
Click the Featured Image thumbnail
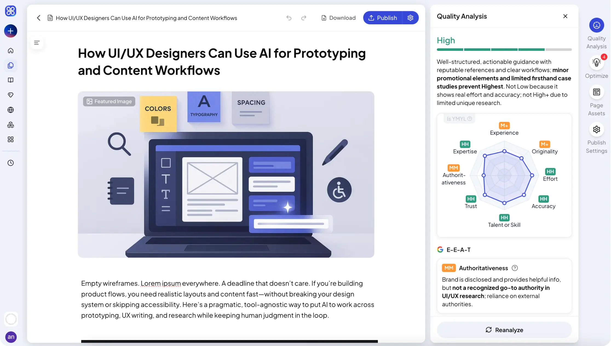[226, 174]
